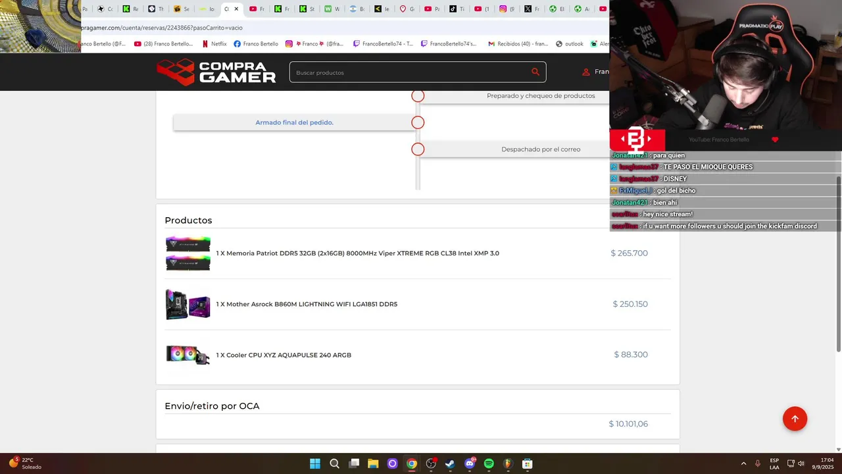Viewport: 842px width, 474px height.
Task: Click the $ 265.700 price
Action: pyautogui.click(x=629, y=253)
